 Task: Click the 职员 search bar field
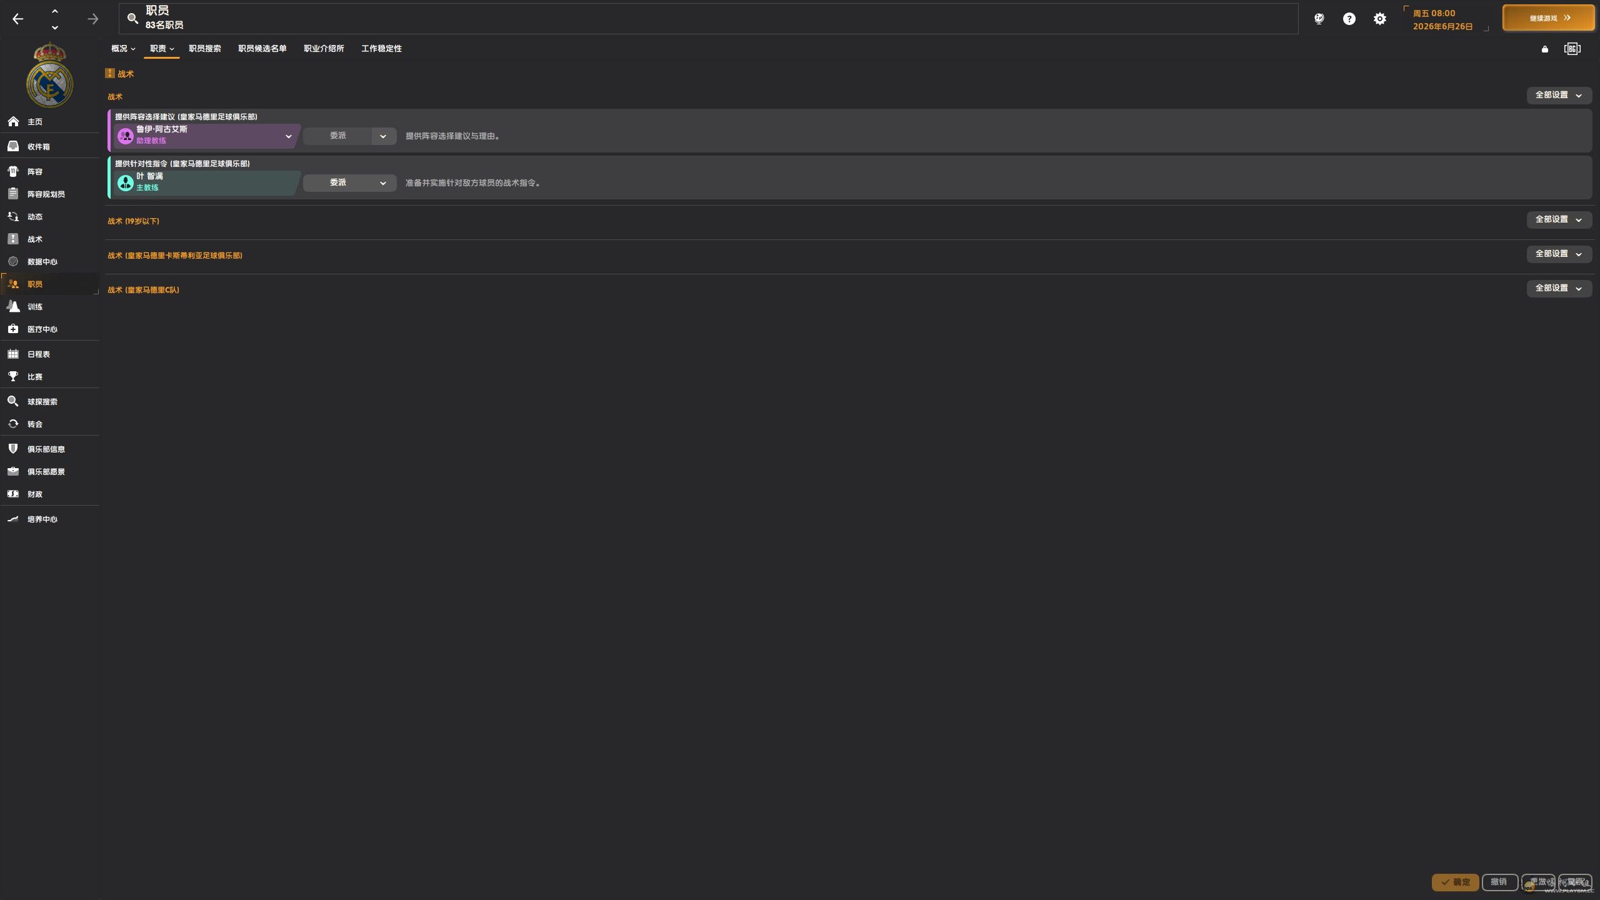tap(706, 19)
